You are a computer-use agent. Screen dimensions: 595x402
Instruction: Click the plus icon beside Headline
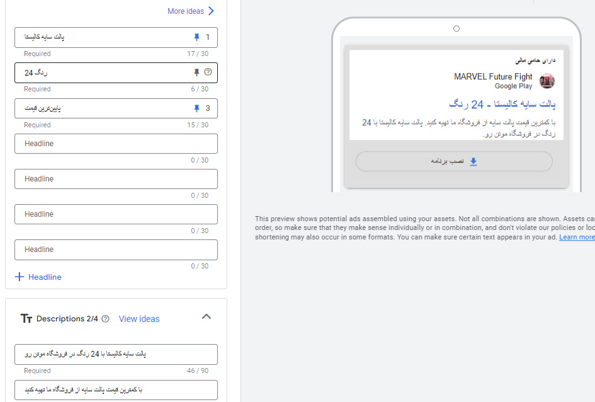(20, 277)
